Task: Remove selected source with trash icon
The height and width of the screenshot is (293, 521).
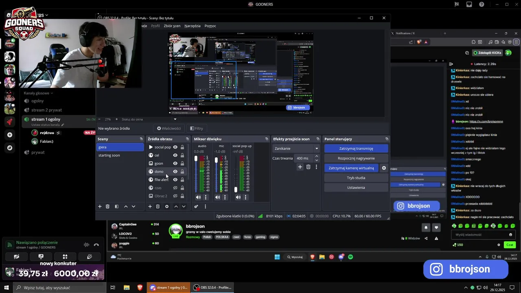Action: coord(158,207)
